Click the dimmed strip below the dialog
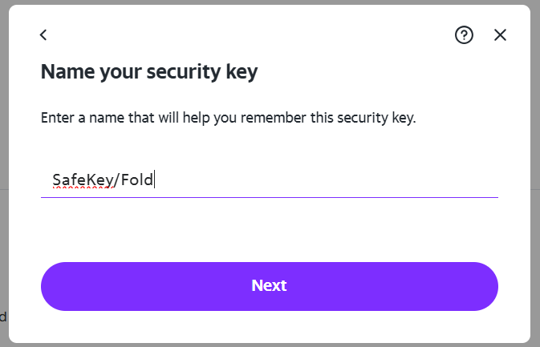 (x=269, y=345)
